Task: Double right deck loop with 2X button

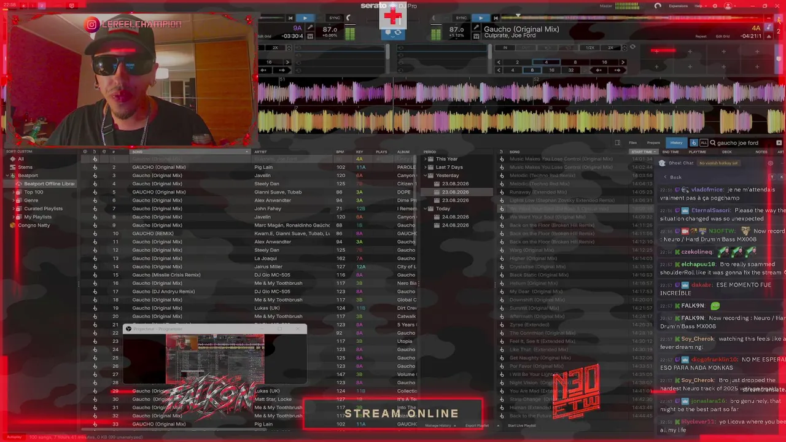Action: (x=610, y=47)
